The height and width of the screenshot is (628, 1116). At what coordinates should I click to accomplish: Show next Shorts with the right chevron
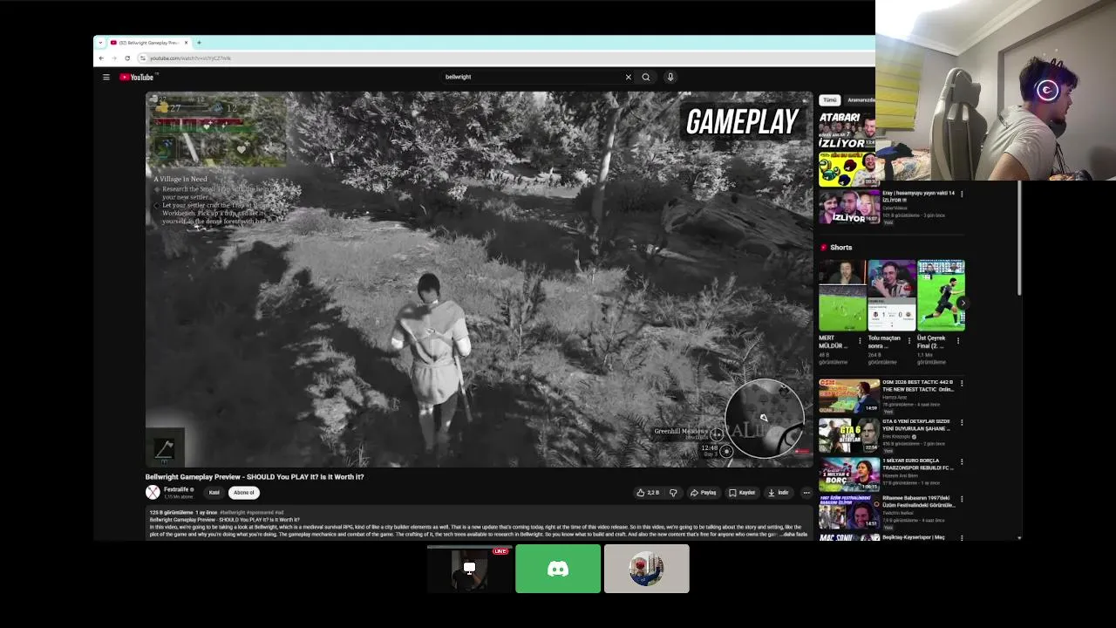click(x=962, y=303)
